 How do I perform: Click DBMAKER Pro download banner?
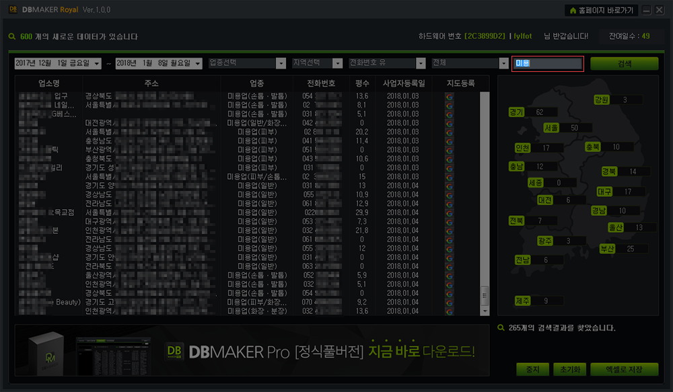point(252,350)
